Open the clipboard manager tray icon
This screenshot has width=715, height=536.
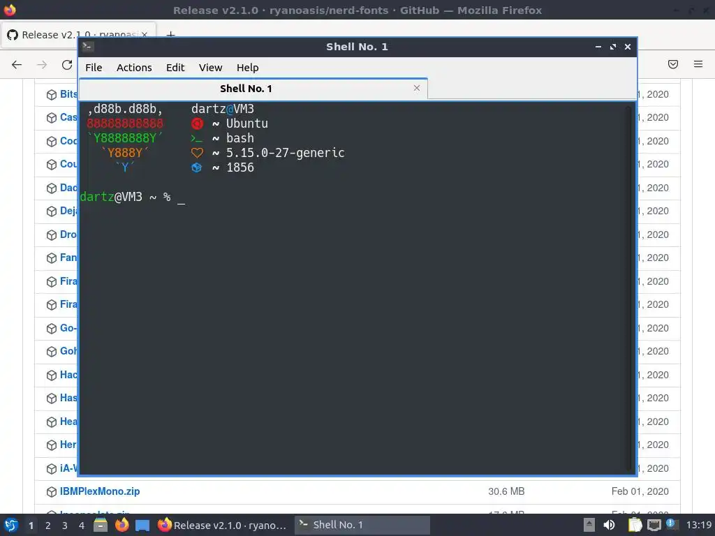coord(635,525)
